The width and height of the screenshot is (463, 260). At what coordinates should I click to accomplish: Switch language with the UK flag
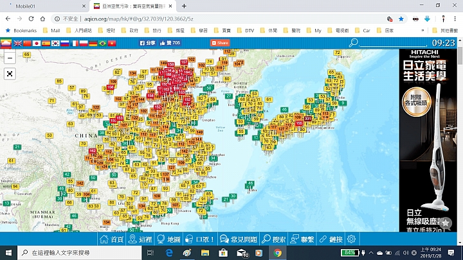click(x=17, y=43)
